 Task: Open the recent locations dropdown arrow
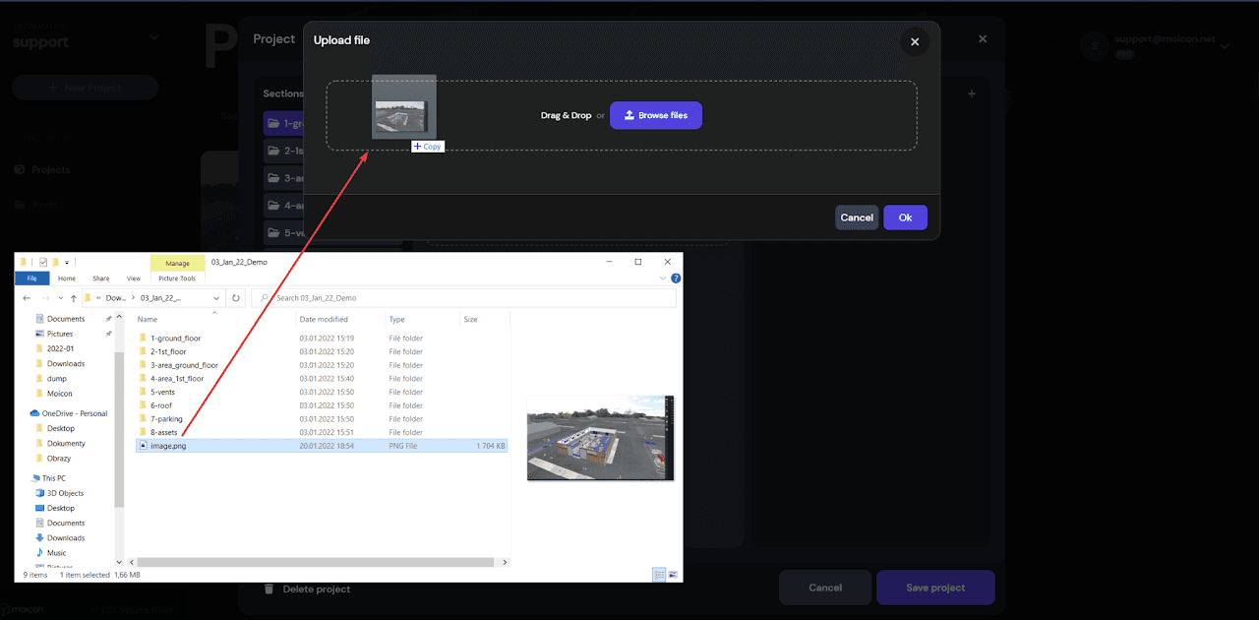coord(59,298)
